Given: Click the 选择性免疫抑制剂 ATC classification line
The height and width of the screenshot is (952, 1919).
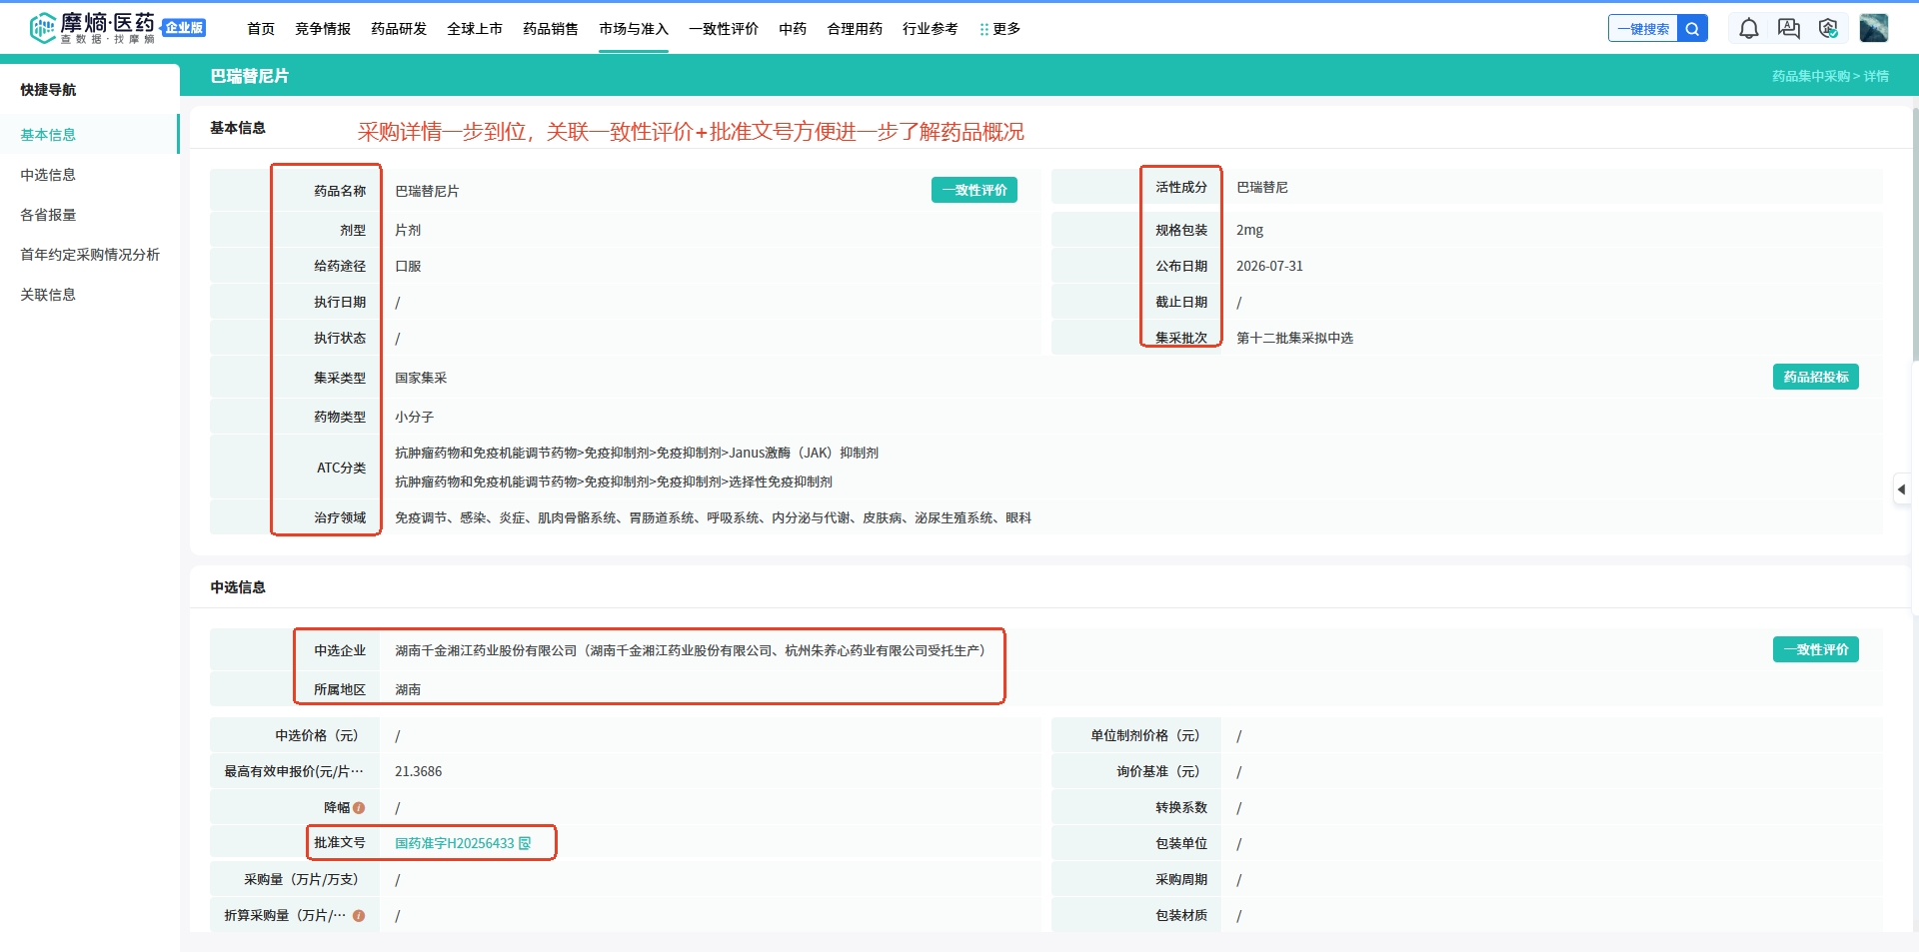Looking at the screenshot, I should (x=614, y=481).
